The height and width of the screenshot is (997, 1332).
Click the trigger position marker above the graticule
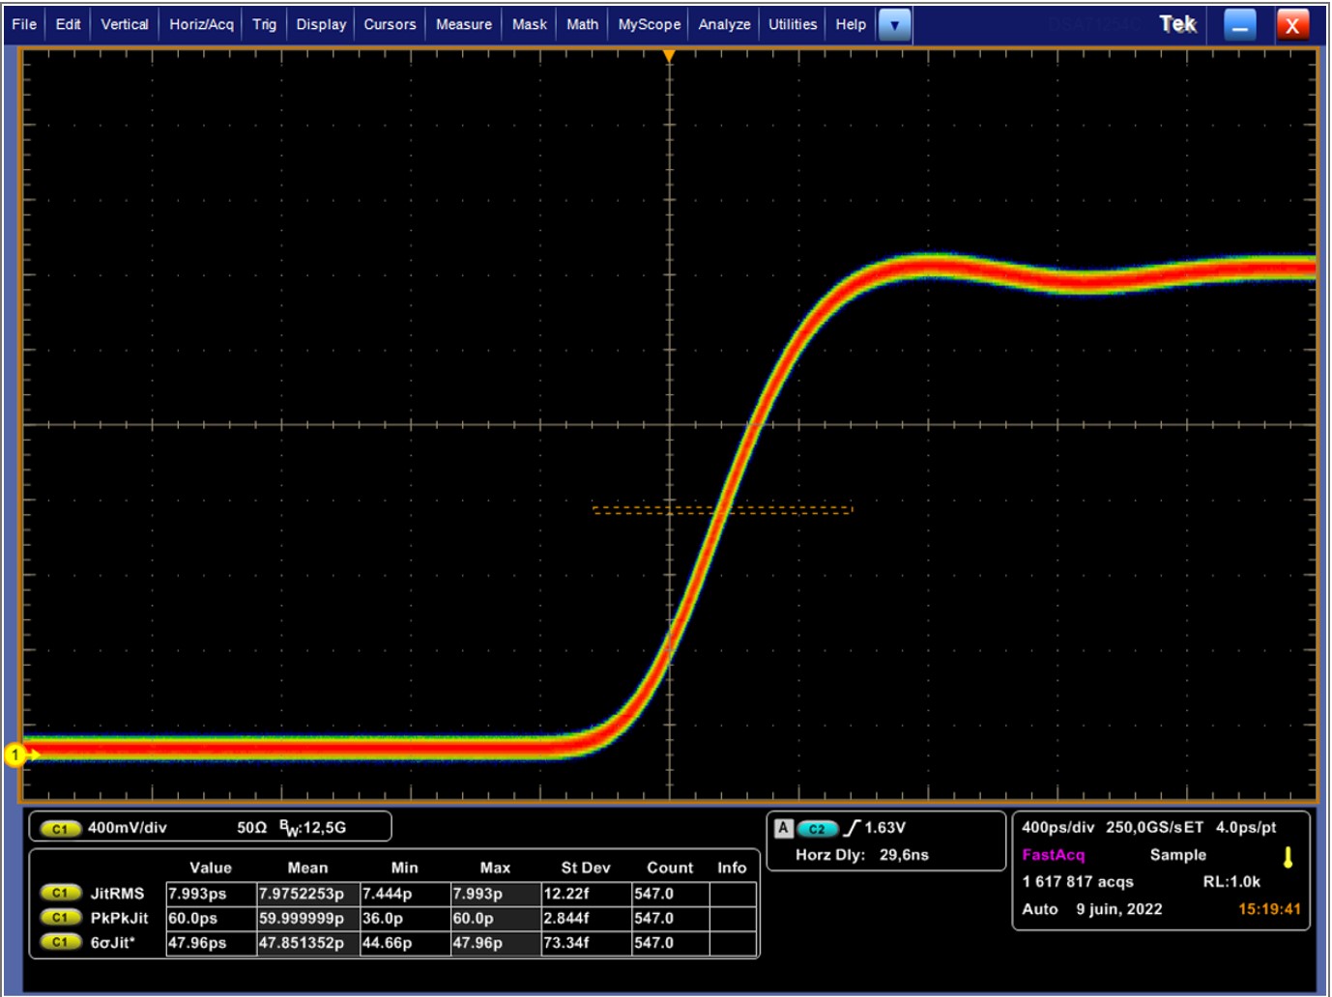click(669, 57)
